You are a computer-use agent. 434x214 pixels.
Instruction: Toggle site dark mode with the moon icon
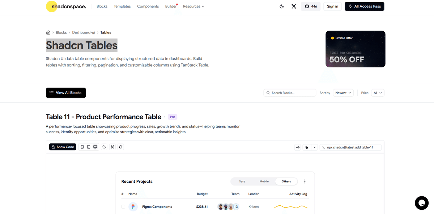[282, 6]
